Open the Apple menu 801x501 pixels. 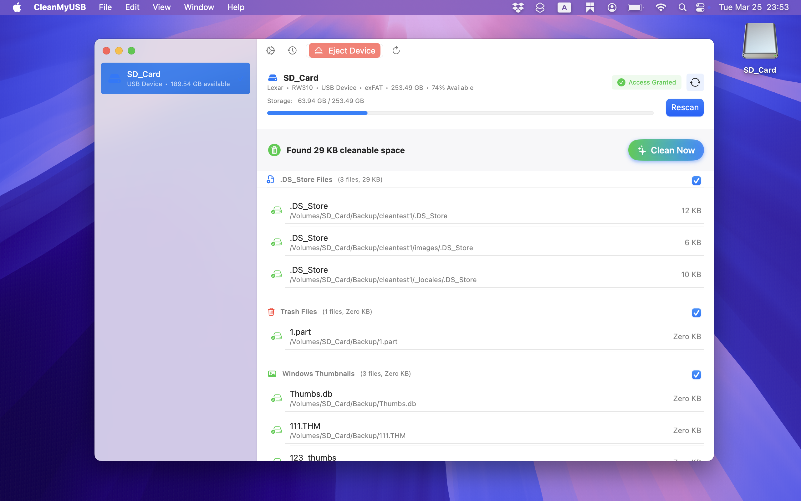17,7
